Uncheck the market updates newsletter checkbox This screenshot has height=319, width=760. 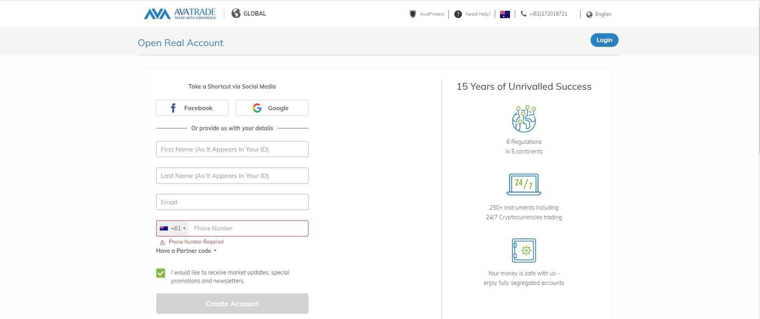click(161, 273)
